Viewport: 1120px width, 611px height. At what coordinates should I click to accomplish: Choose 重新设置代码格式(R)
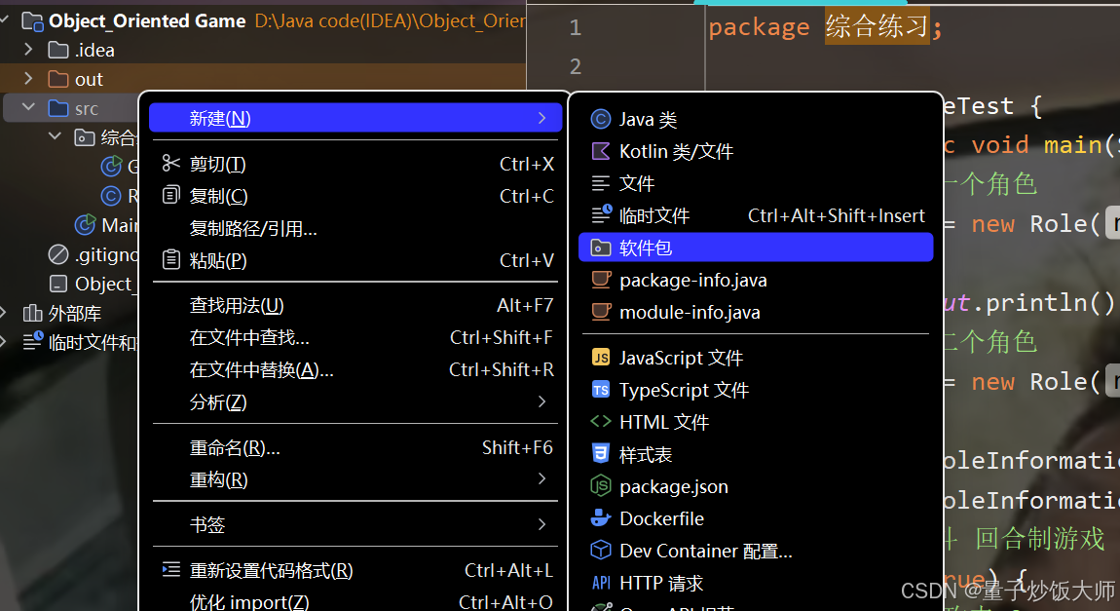pos(355,571)
